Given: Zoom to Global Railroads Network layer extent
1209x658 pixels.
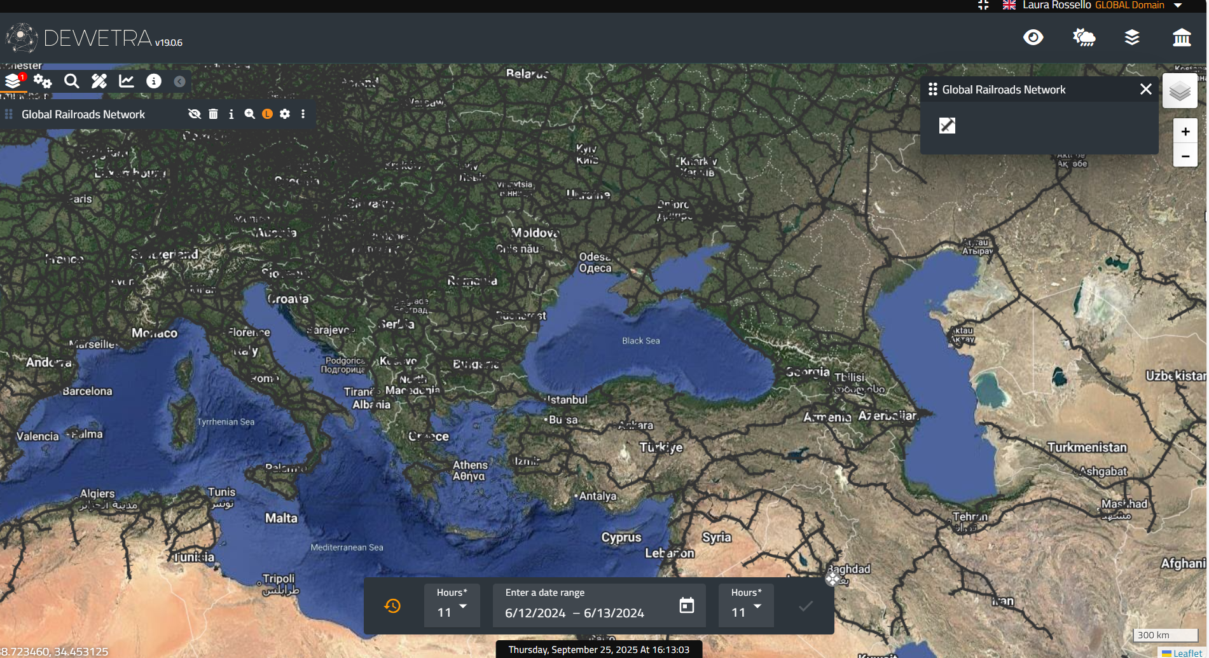Looking at the screenshot, I should coord(249,114).
